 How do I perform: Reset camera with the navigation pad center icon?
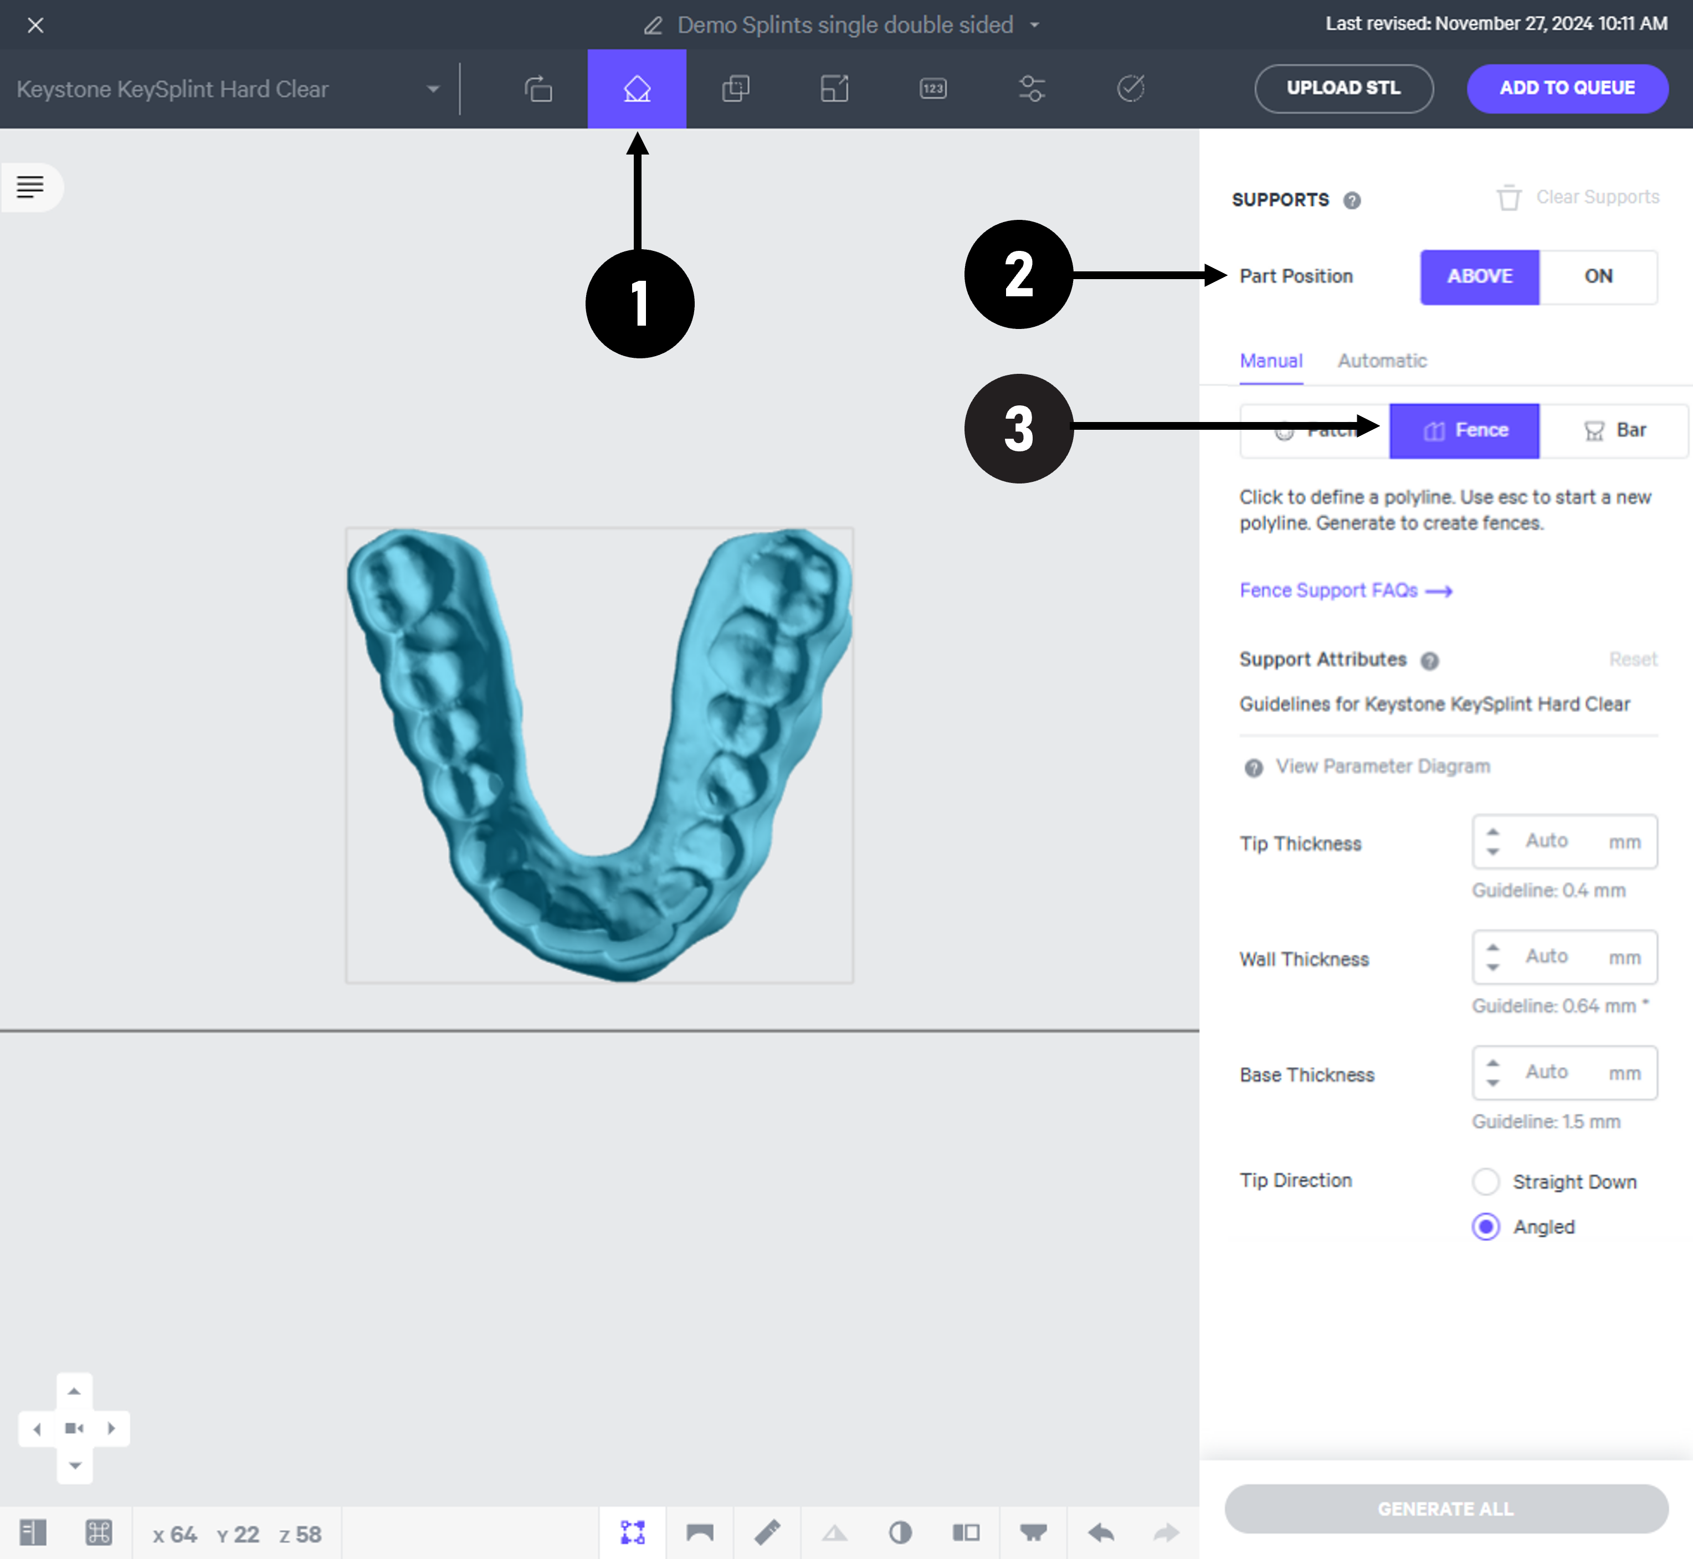(74, 1429)
